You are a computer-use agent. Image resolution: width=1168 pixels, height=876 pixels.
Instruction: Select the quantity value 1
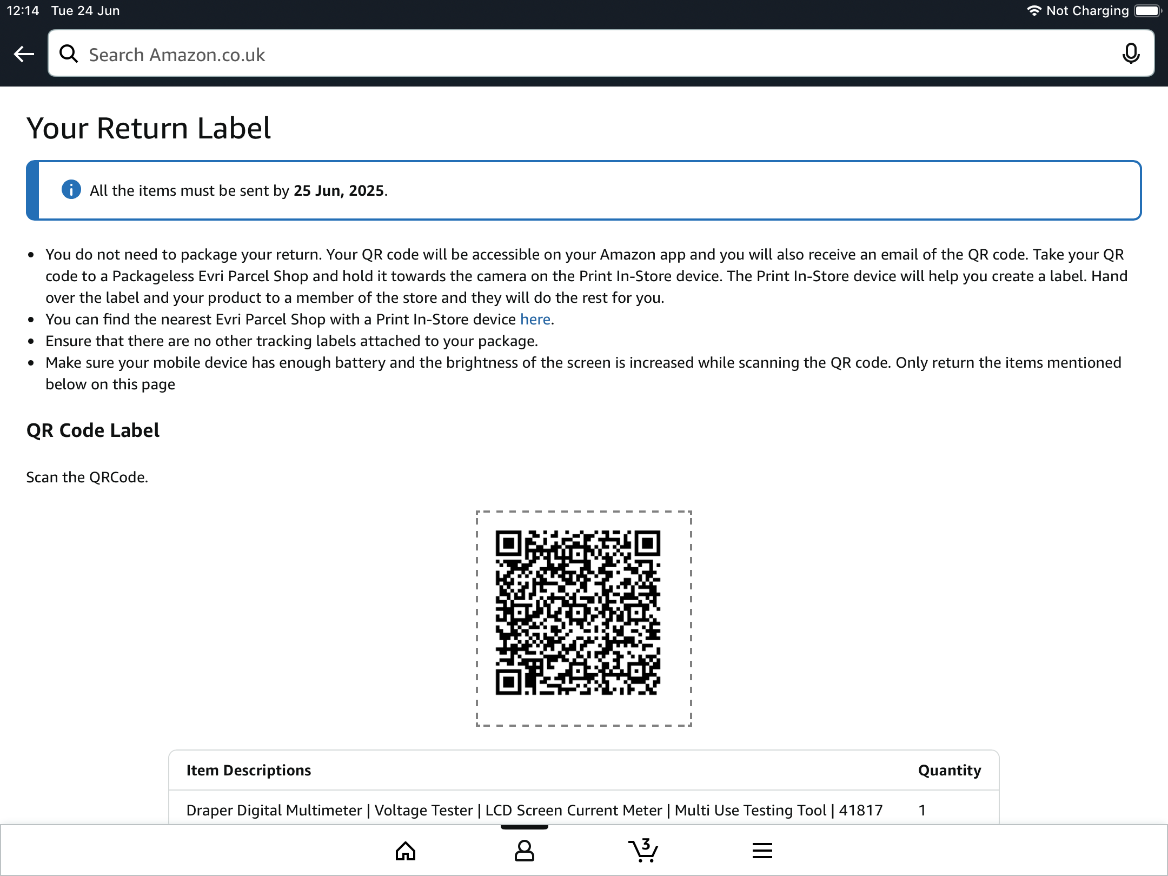coord(922,811)
